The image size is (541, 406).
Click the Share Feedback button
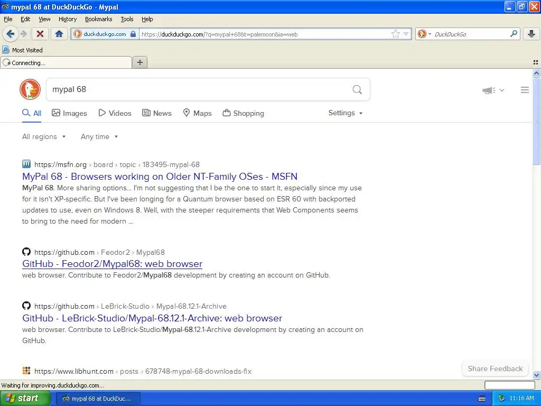495,368
